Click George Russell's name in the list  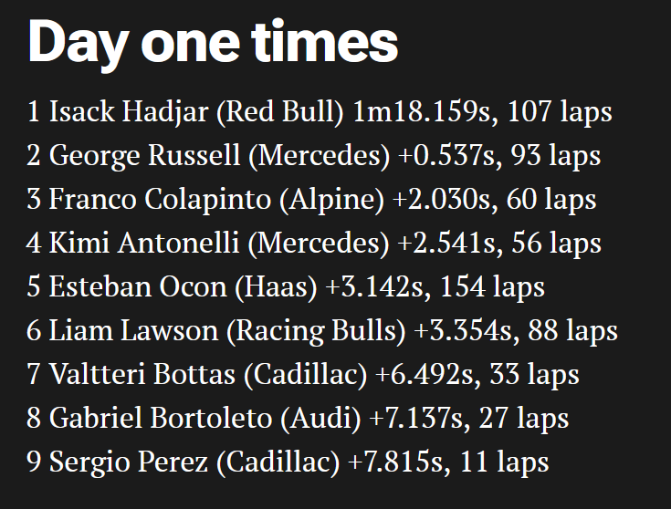(x=145, y=156)
